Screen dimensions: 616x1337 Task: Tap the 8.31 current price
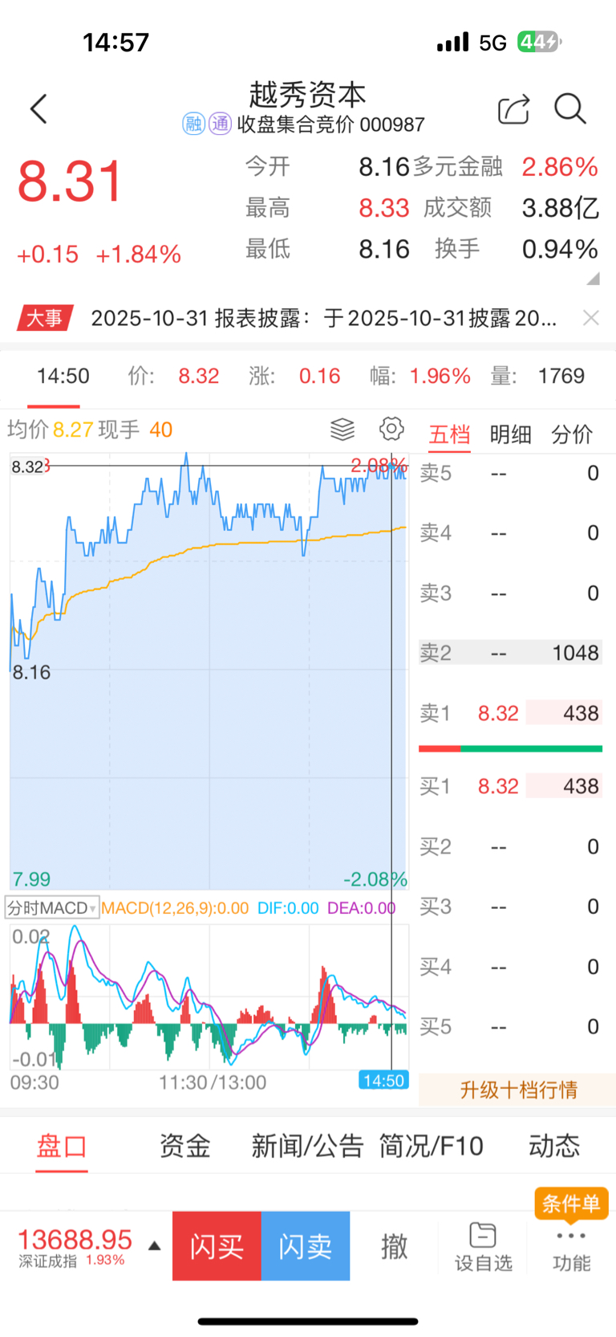tap(70, 181)
